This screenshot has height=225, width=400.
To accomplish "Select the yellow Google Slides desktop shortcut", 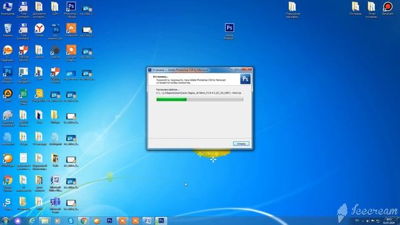I will 39,96.
